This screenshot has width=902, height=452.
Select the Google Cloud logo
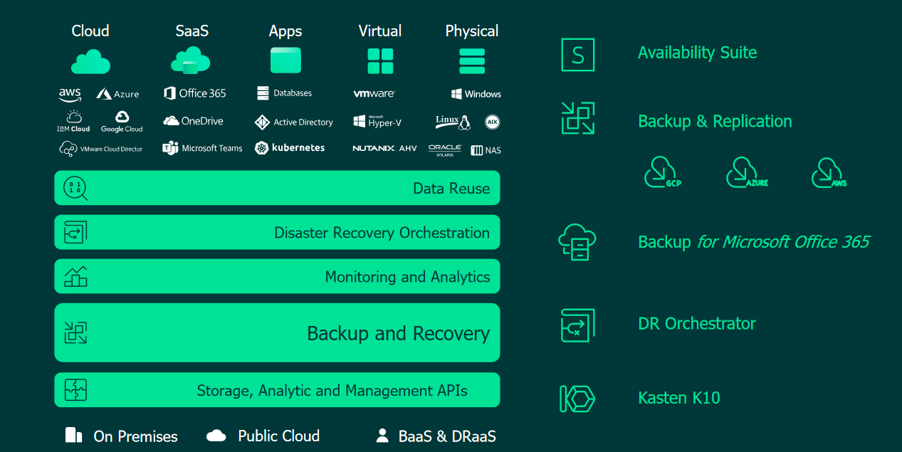[x=122, y=122]
